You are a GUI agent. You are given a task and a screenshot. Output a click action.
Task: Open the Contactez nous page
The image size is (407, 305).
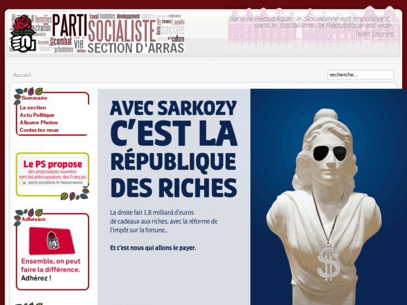point(39,130)
